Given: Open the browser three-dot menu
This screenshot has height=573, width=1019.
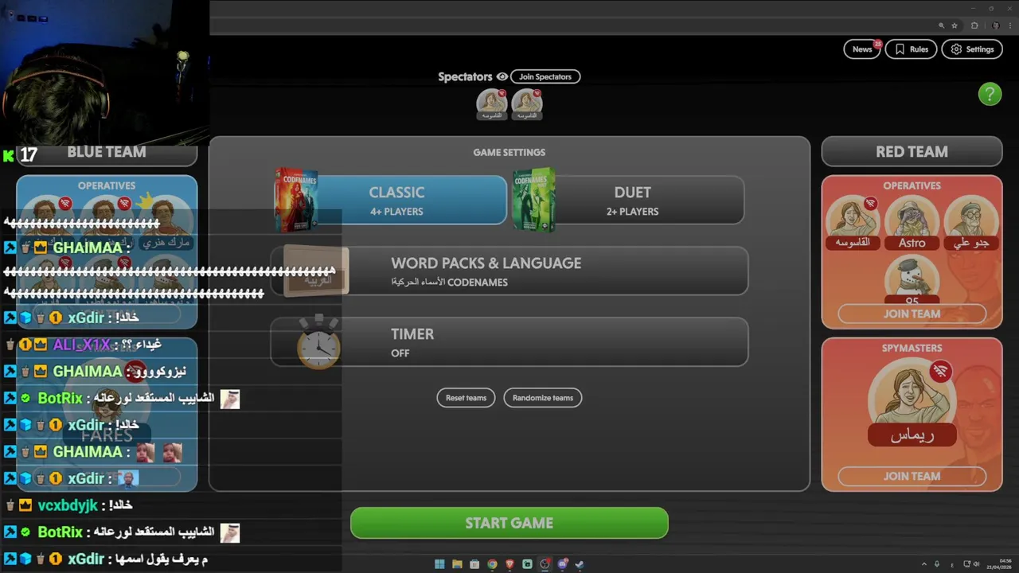Looking at the screenshot, I should coord(1009,25).
